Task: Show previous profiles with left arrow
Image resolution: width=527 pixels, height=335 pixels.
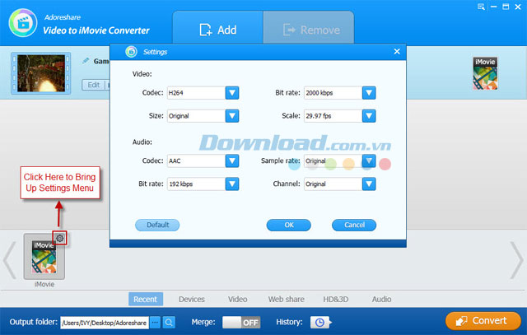Action: (x=9, y=260)
